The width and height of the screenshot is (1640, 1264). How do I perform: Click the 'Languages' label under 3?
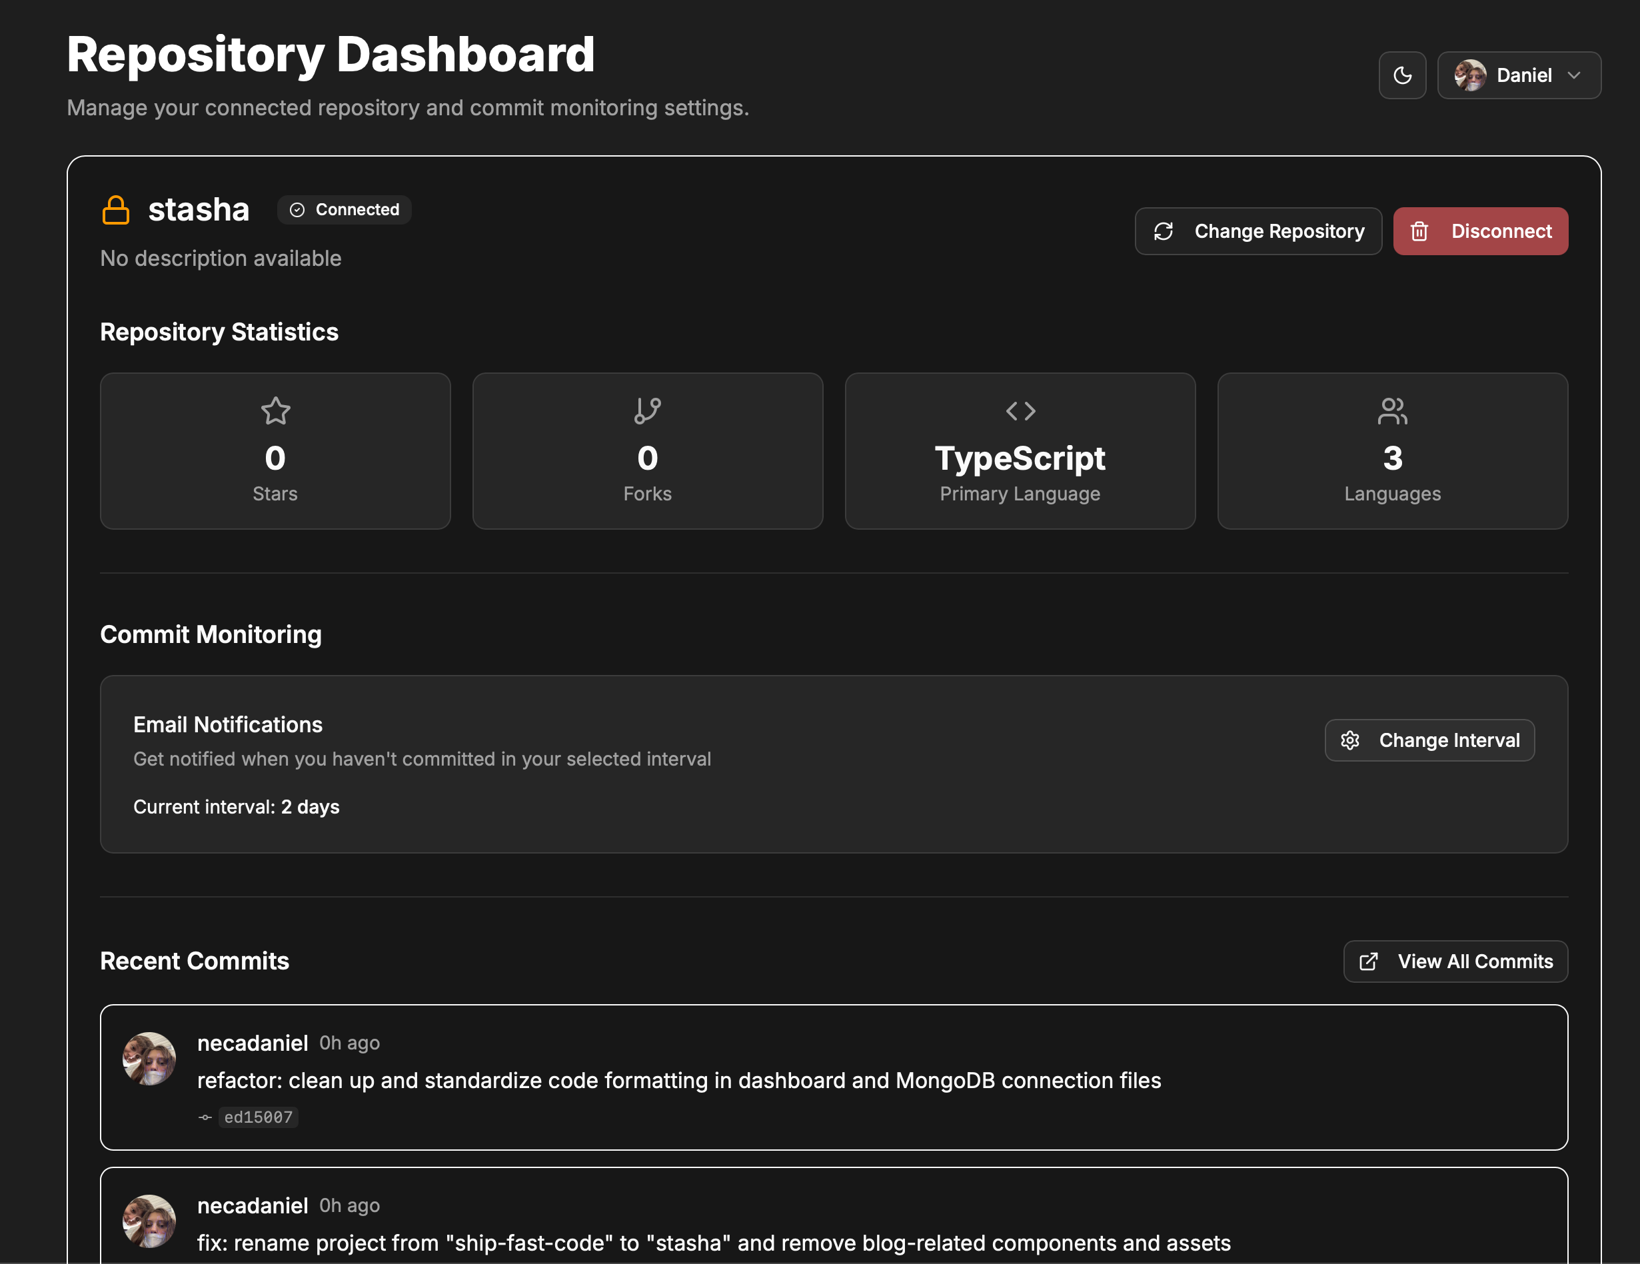(1392, 494)
